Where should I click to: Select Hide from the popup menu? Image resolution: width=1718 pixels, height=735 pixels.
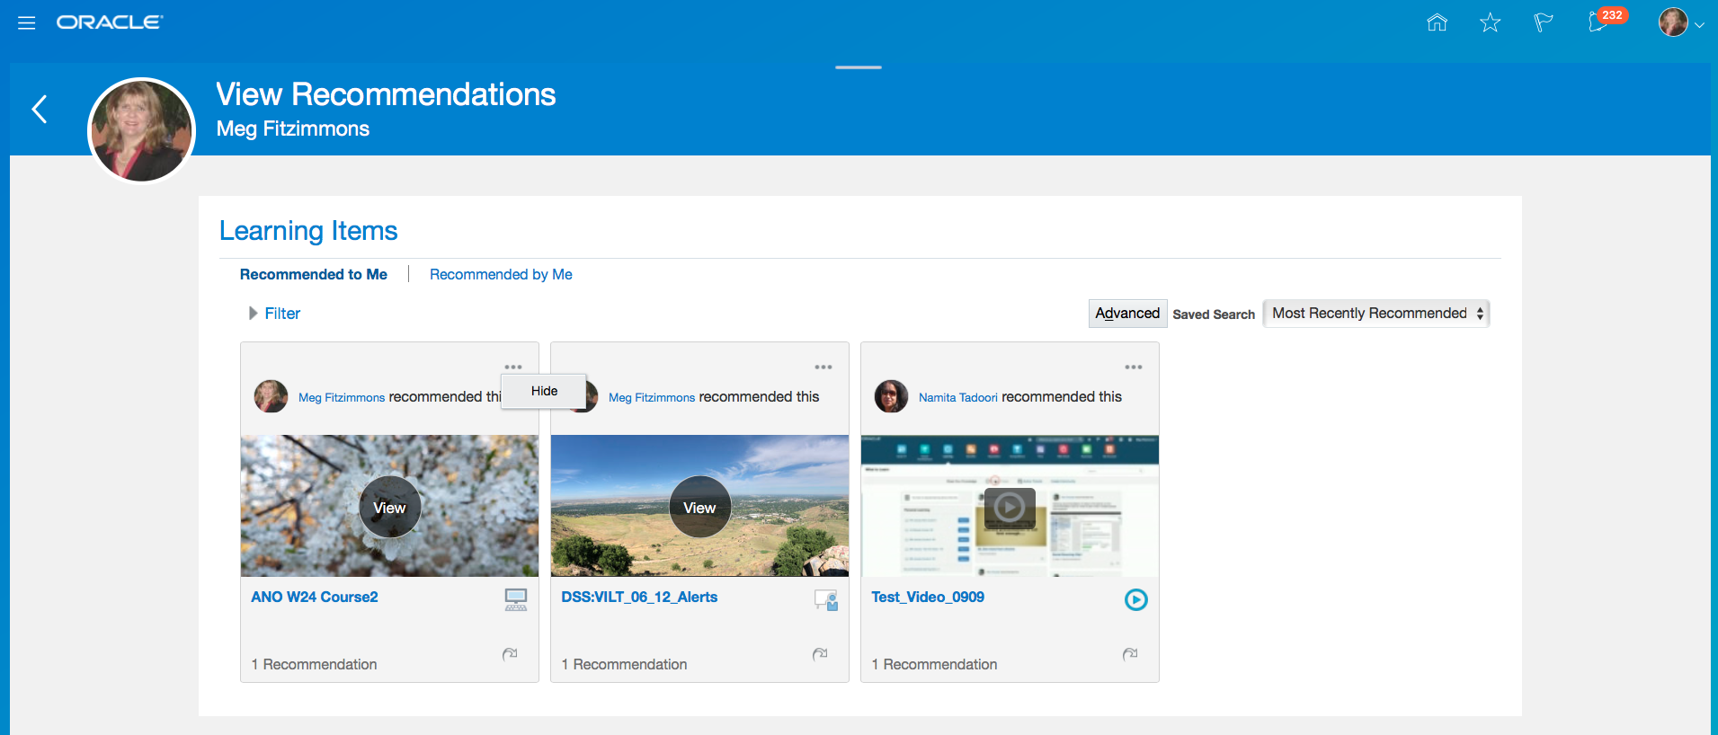(x=544, y=391)
